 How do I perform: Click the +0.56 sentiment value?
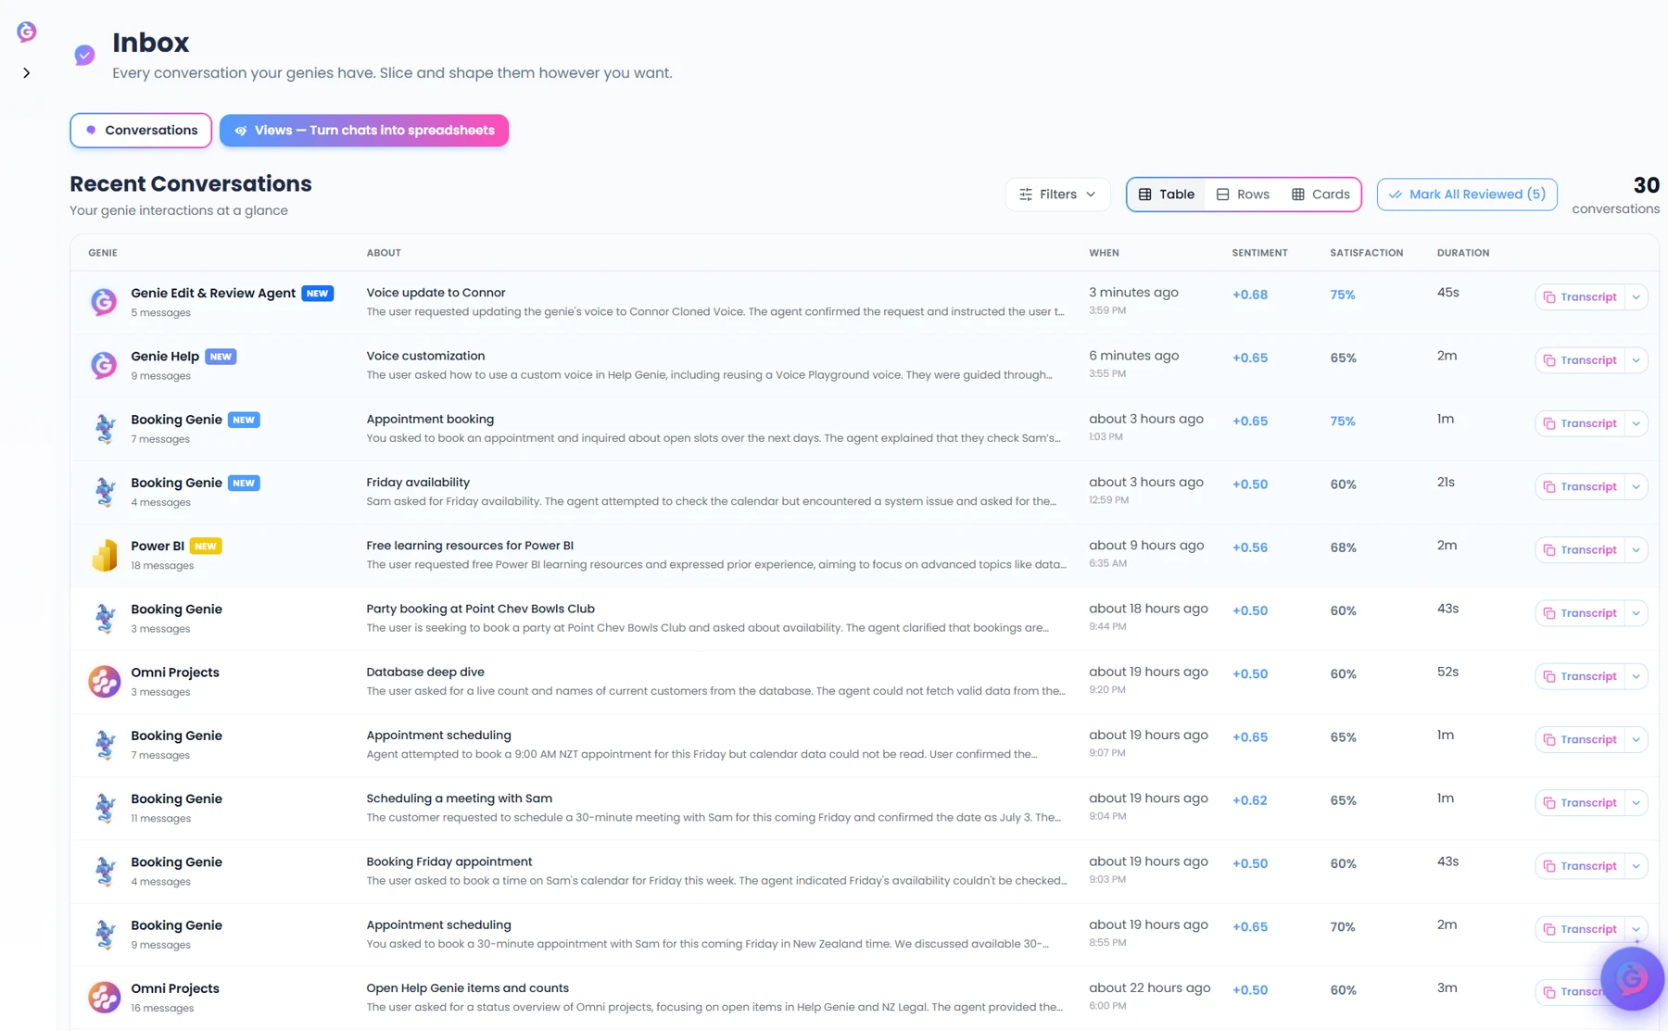point(1249,547)
